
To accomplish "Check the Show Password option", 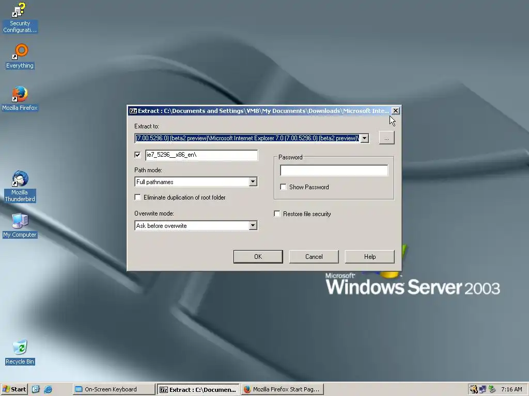I will point(284,187).
